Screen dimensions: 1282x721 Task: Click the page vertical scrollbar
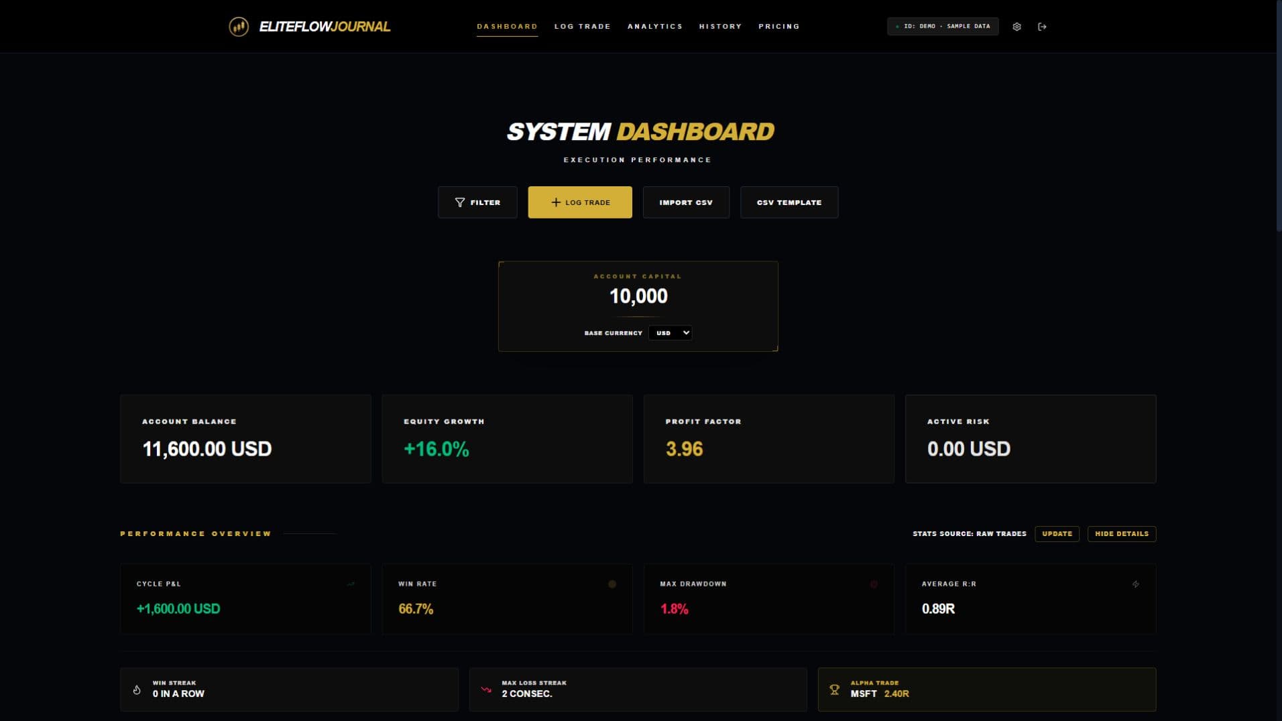[1278, 117]
